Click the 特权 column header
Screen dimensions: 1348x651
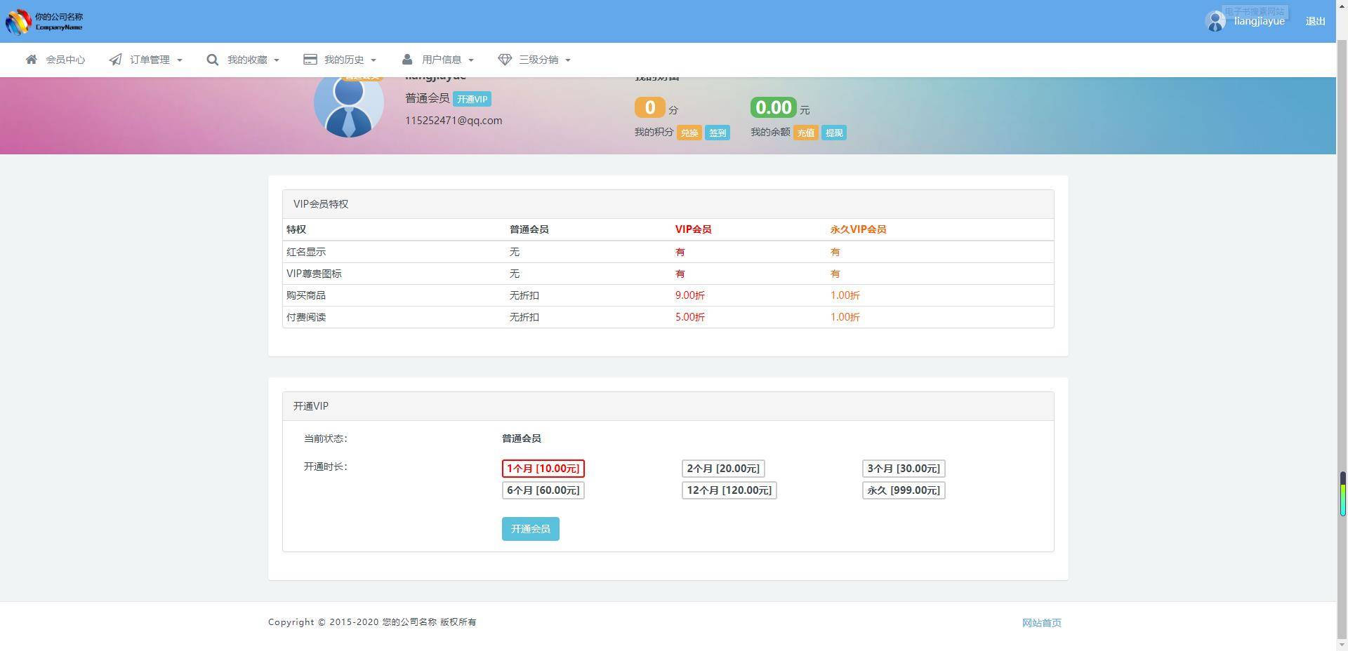click(x=296, y=229)
